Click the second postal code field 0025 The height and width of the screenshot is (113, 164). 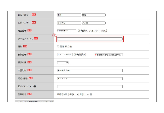pos(69,55)
